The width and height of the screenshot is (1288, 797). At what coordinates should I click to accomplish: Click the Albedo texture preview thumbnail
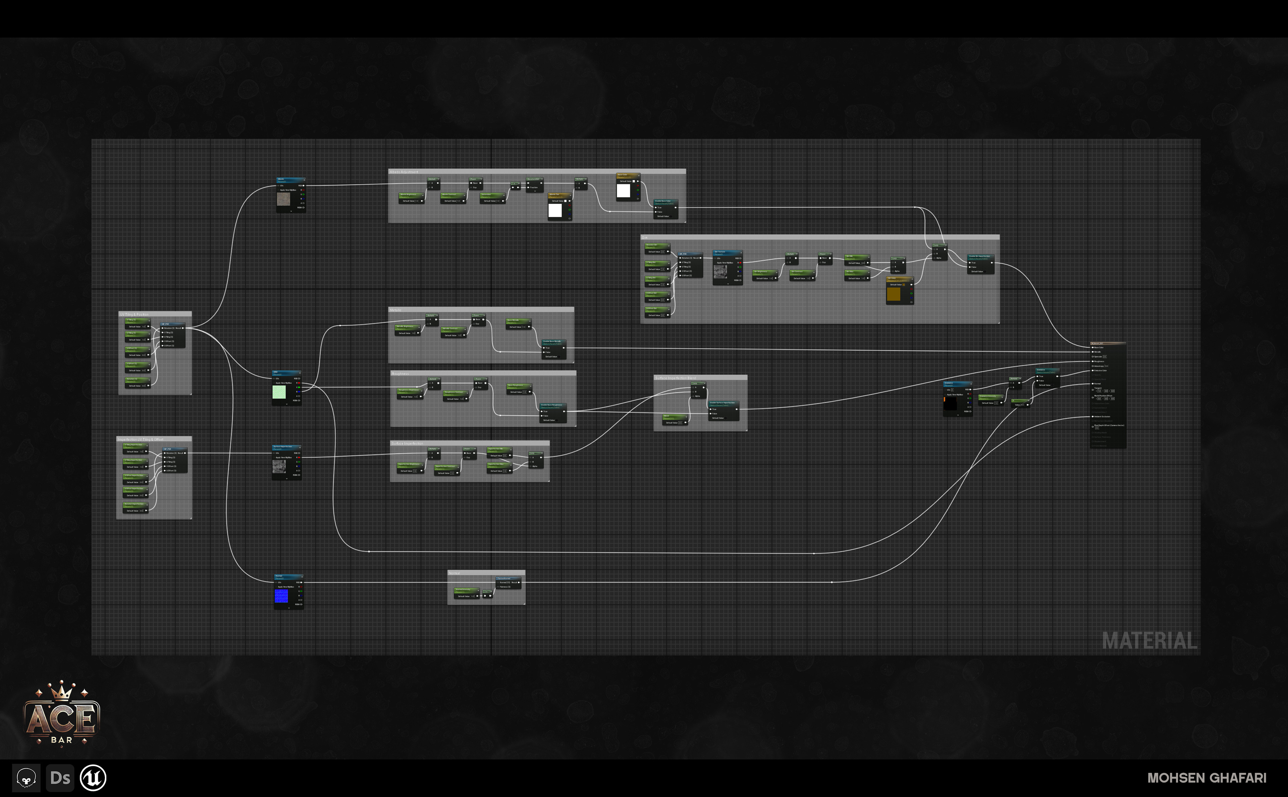click(284, 199)
